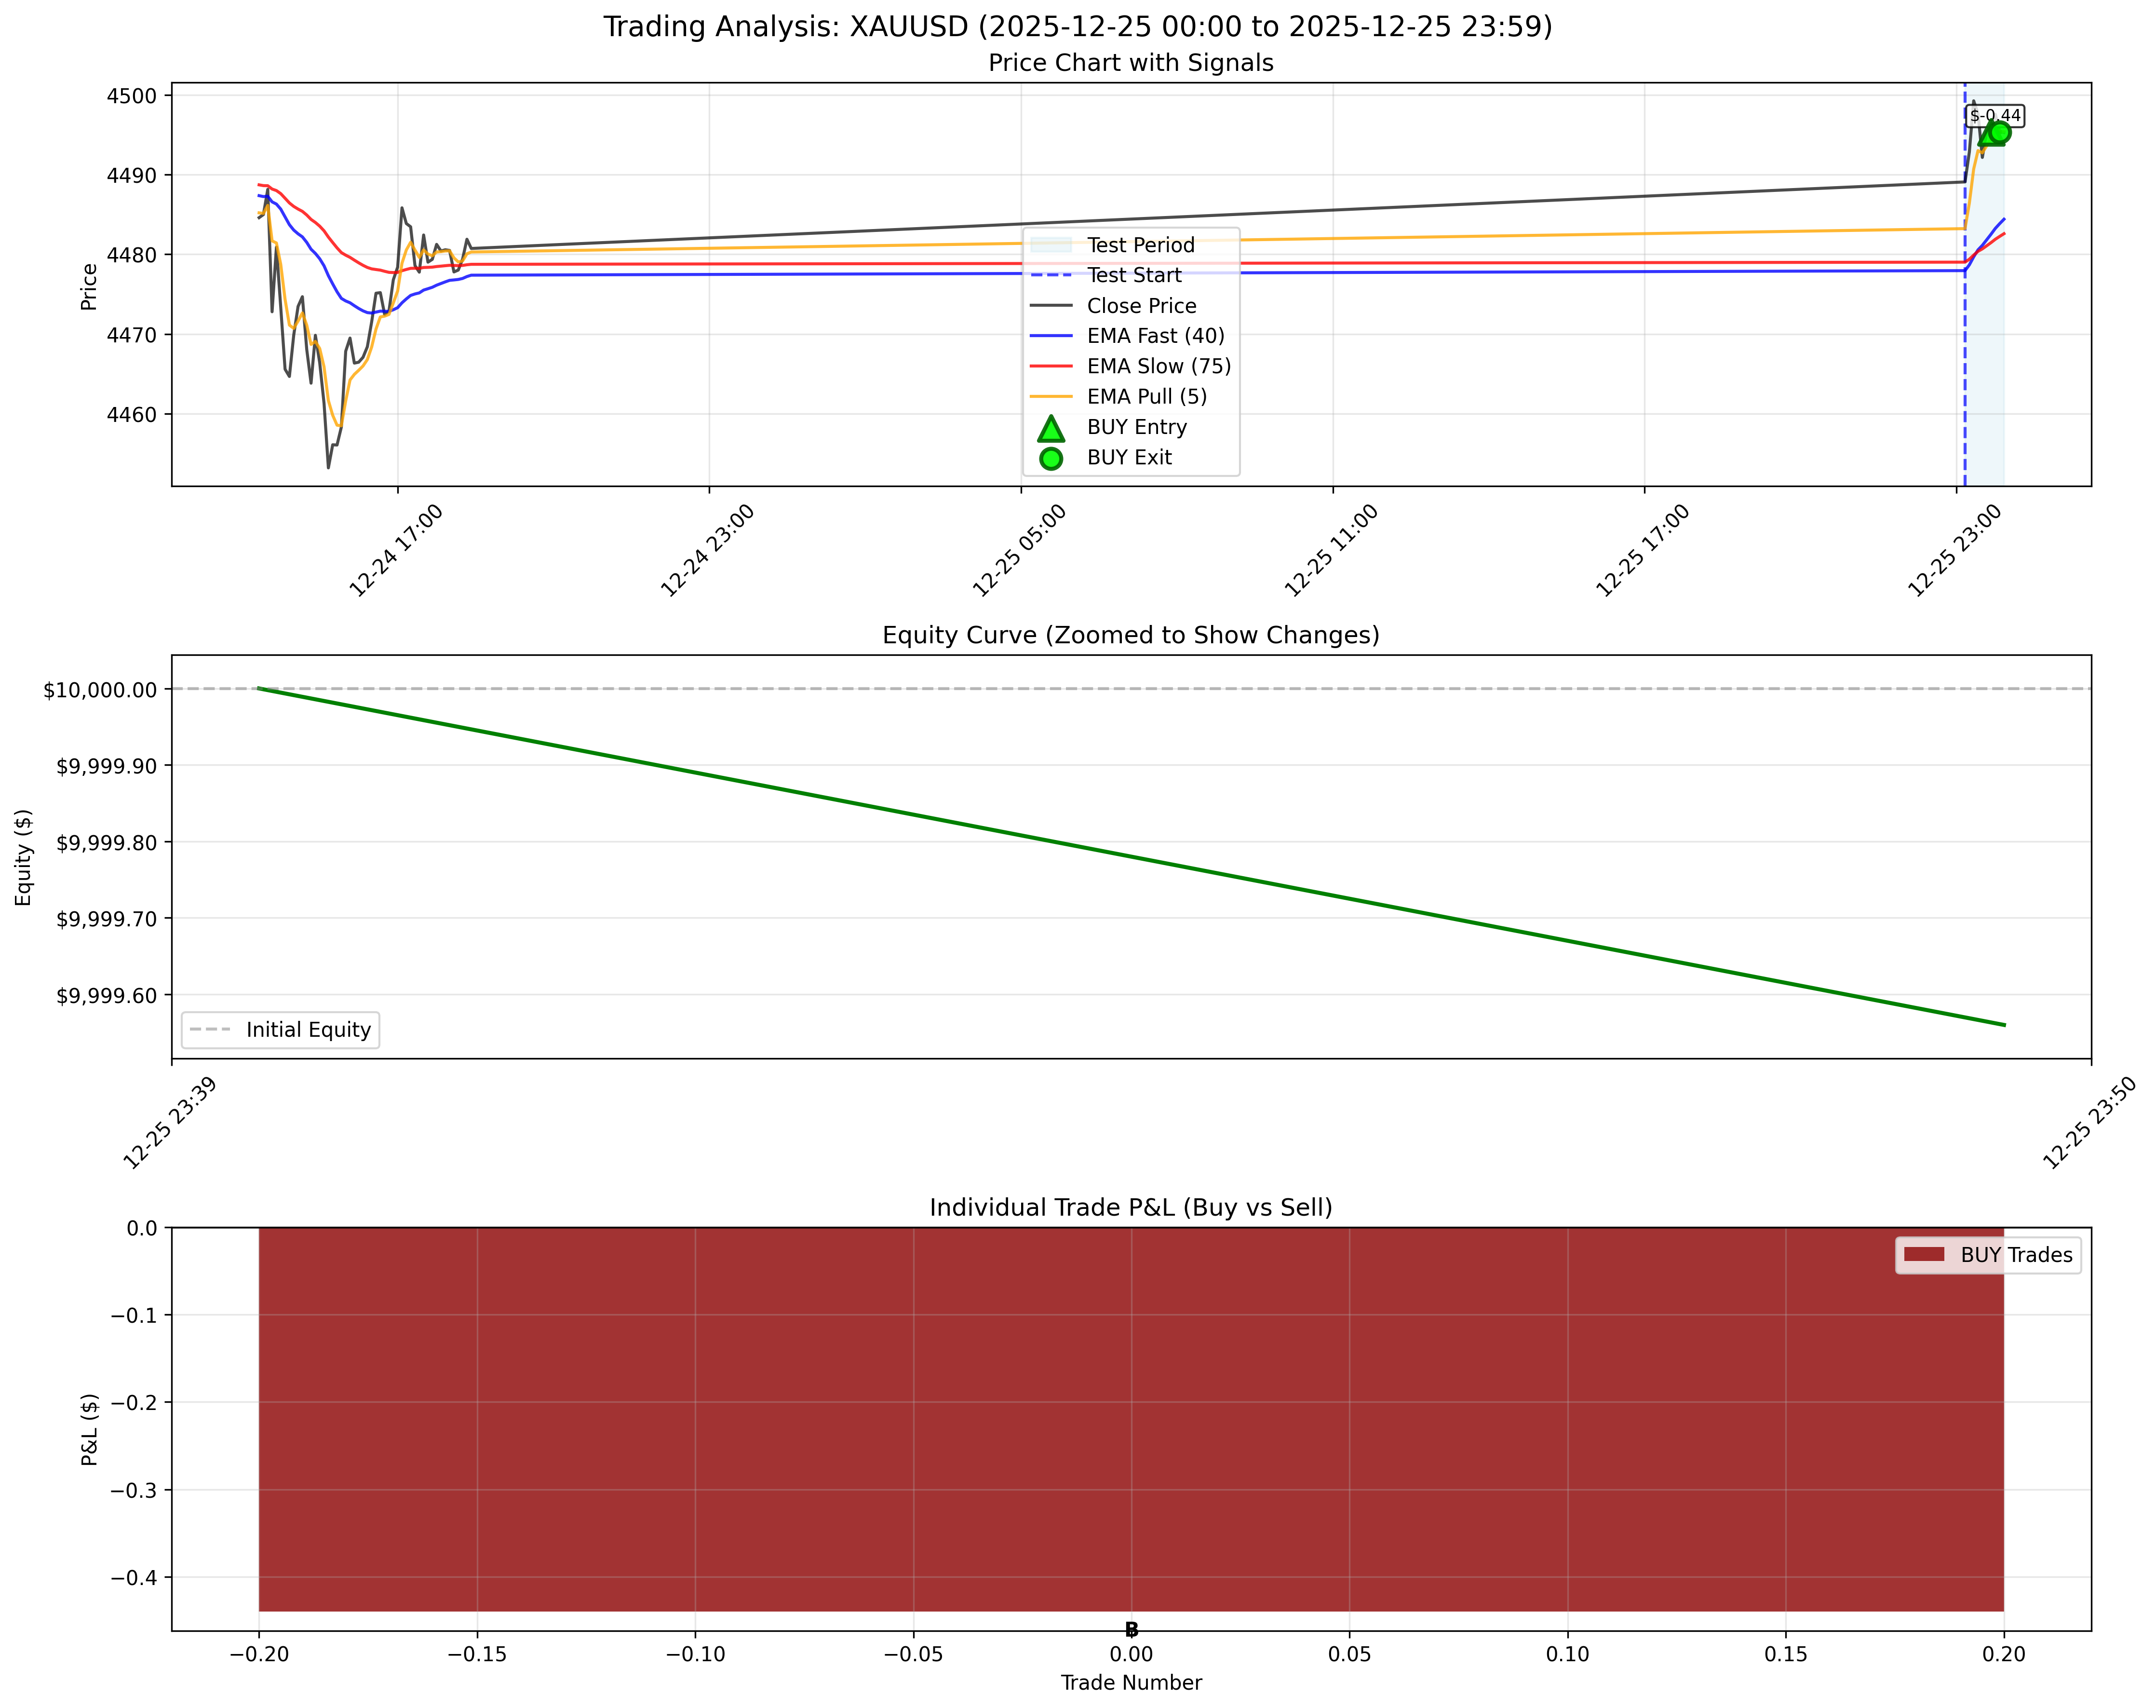Select the EMA Fast blue line sample in legend

pos(1051,337)
